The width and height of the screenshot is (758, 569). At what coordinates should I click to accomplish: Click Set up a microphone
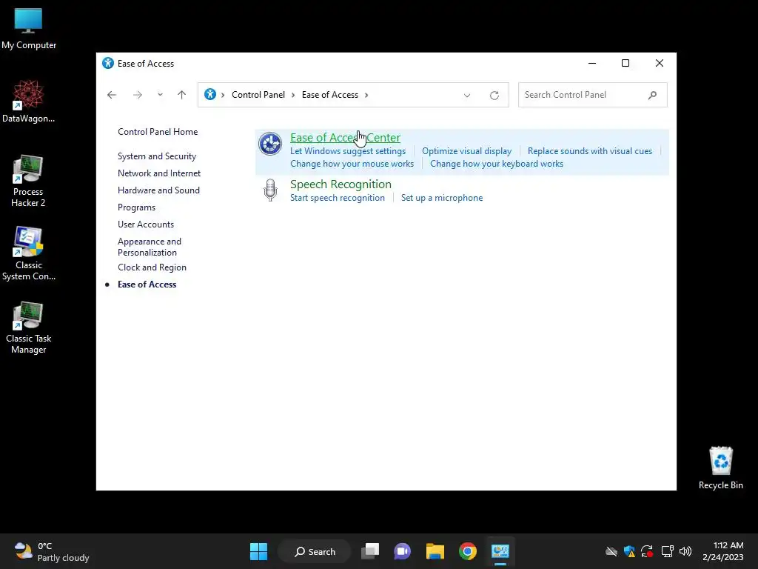click(442, 197)
